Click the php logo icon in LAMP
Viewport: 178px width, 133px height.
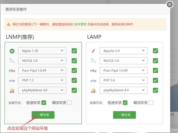coord(94,81)
